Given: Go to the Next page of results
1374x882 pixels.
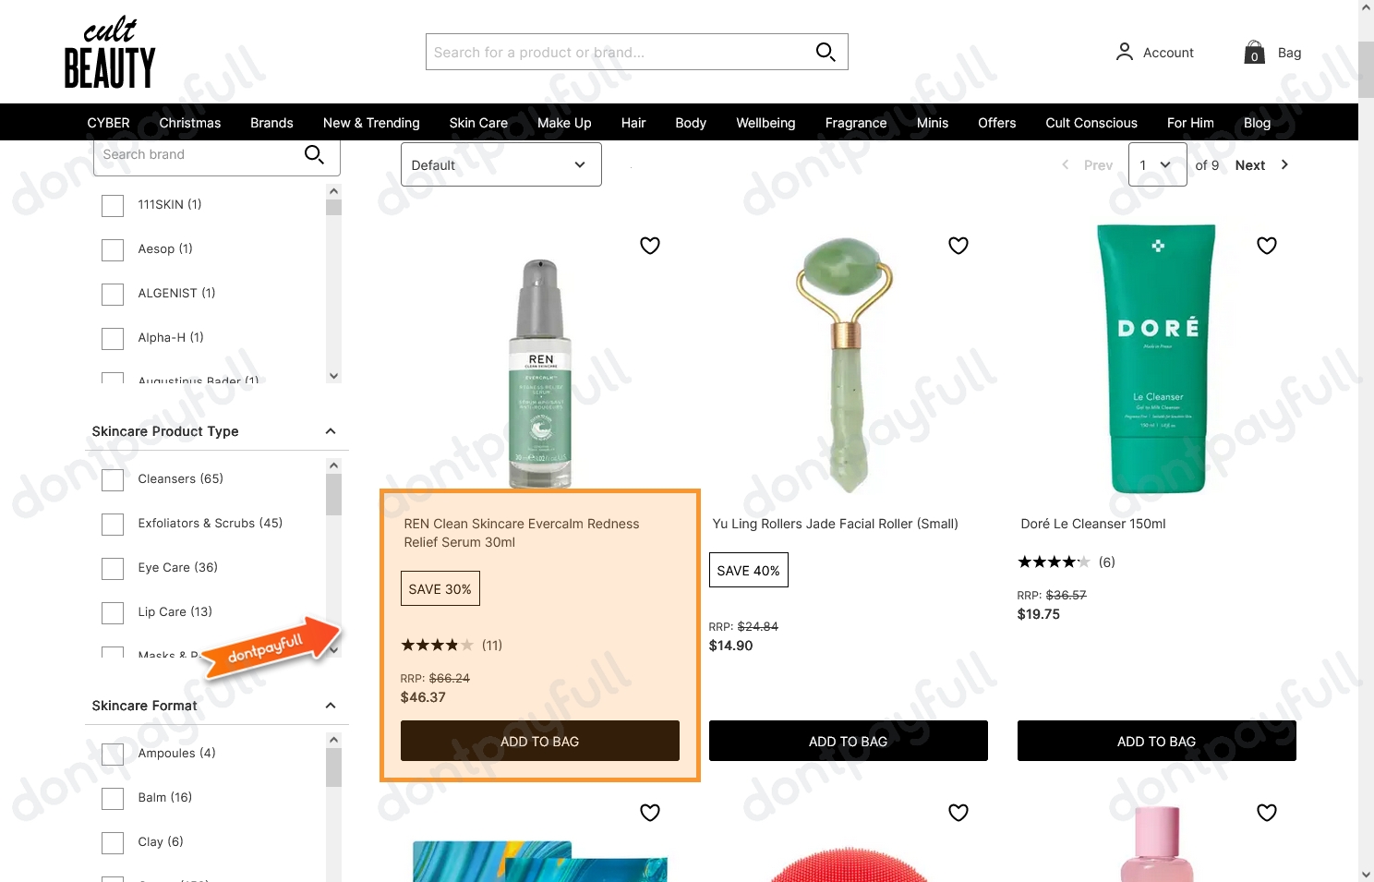Looking at the screenshot, I should coord(1250,164).
